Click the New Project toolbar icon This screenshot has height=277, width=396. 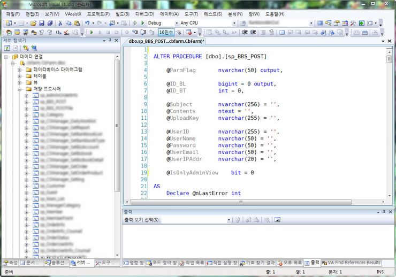(x=9, y=23)
